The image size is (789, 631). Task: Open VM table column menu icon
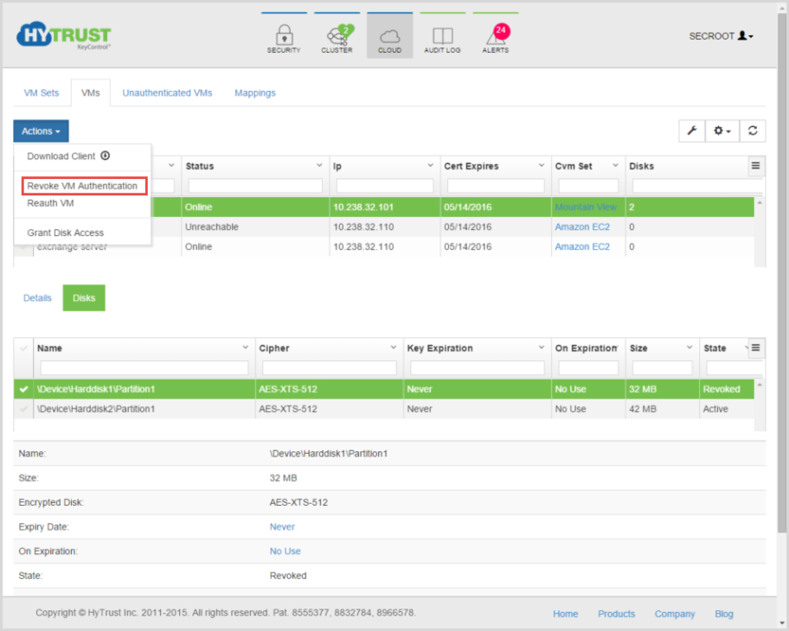tap(755, 165)
